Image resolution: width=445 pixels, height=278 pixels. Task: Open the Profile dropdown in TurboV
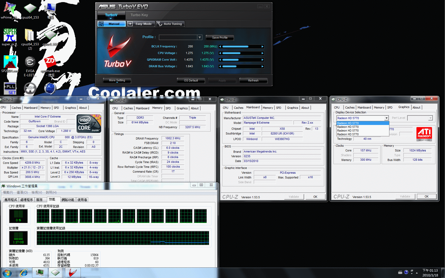200,37
